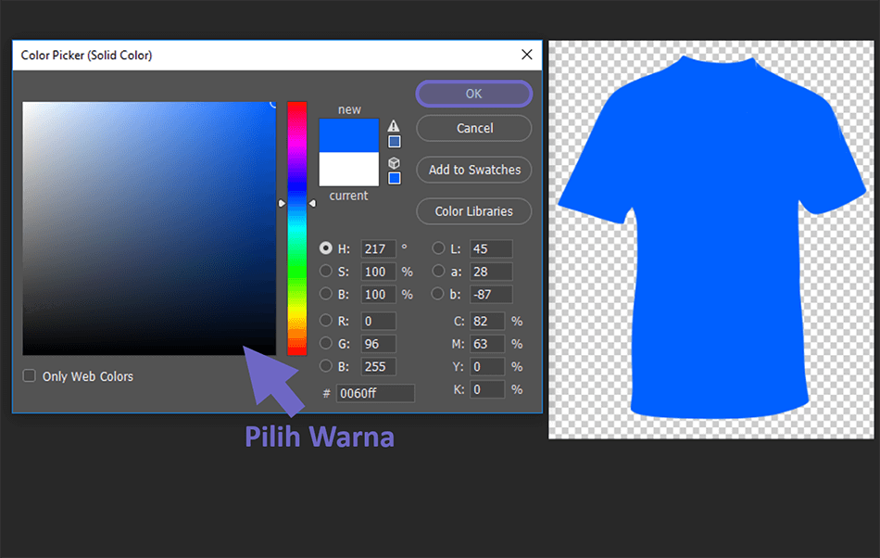Close the Color Picker dialog
Screen dimensions: 880x558
pyautogui.click(x=526, y=55)
